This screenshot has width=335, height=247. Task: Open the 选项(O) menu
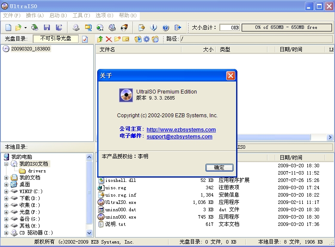[104, 16]
